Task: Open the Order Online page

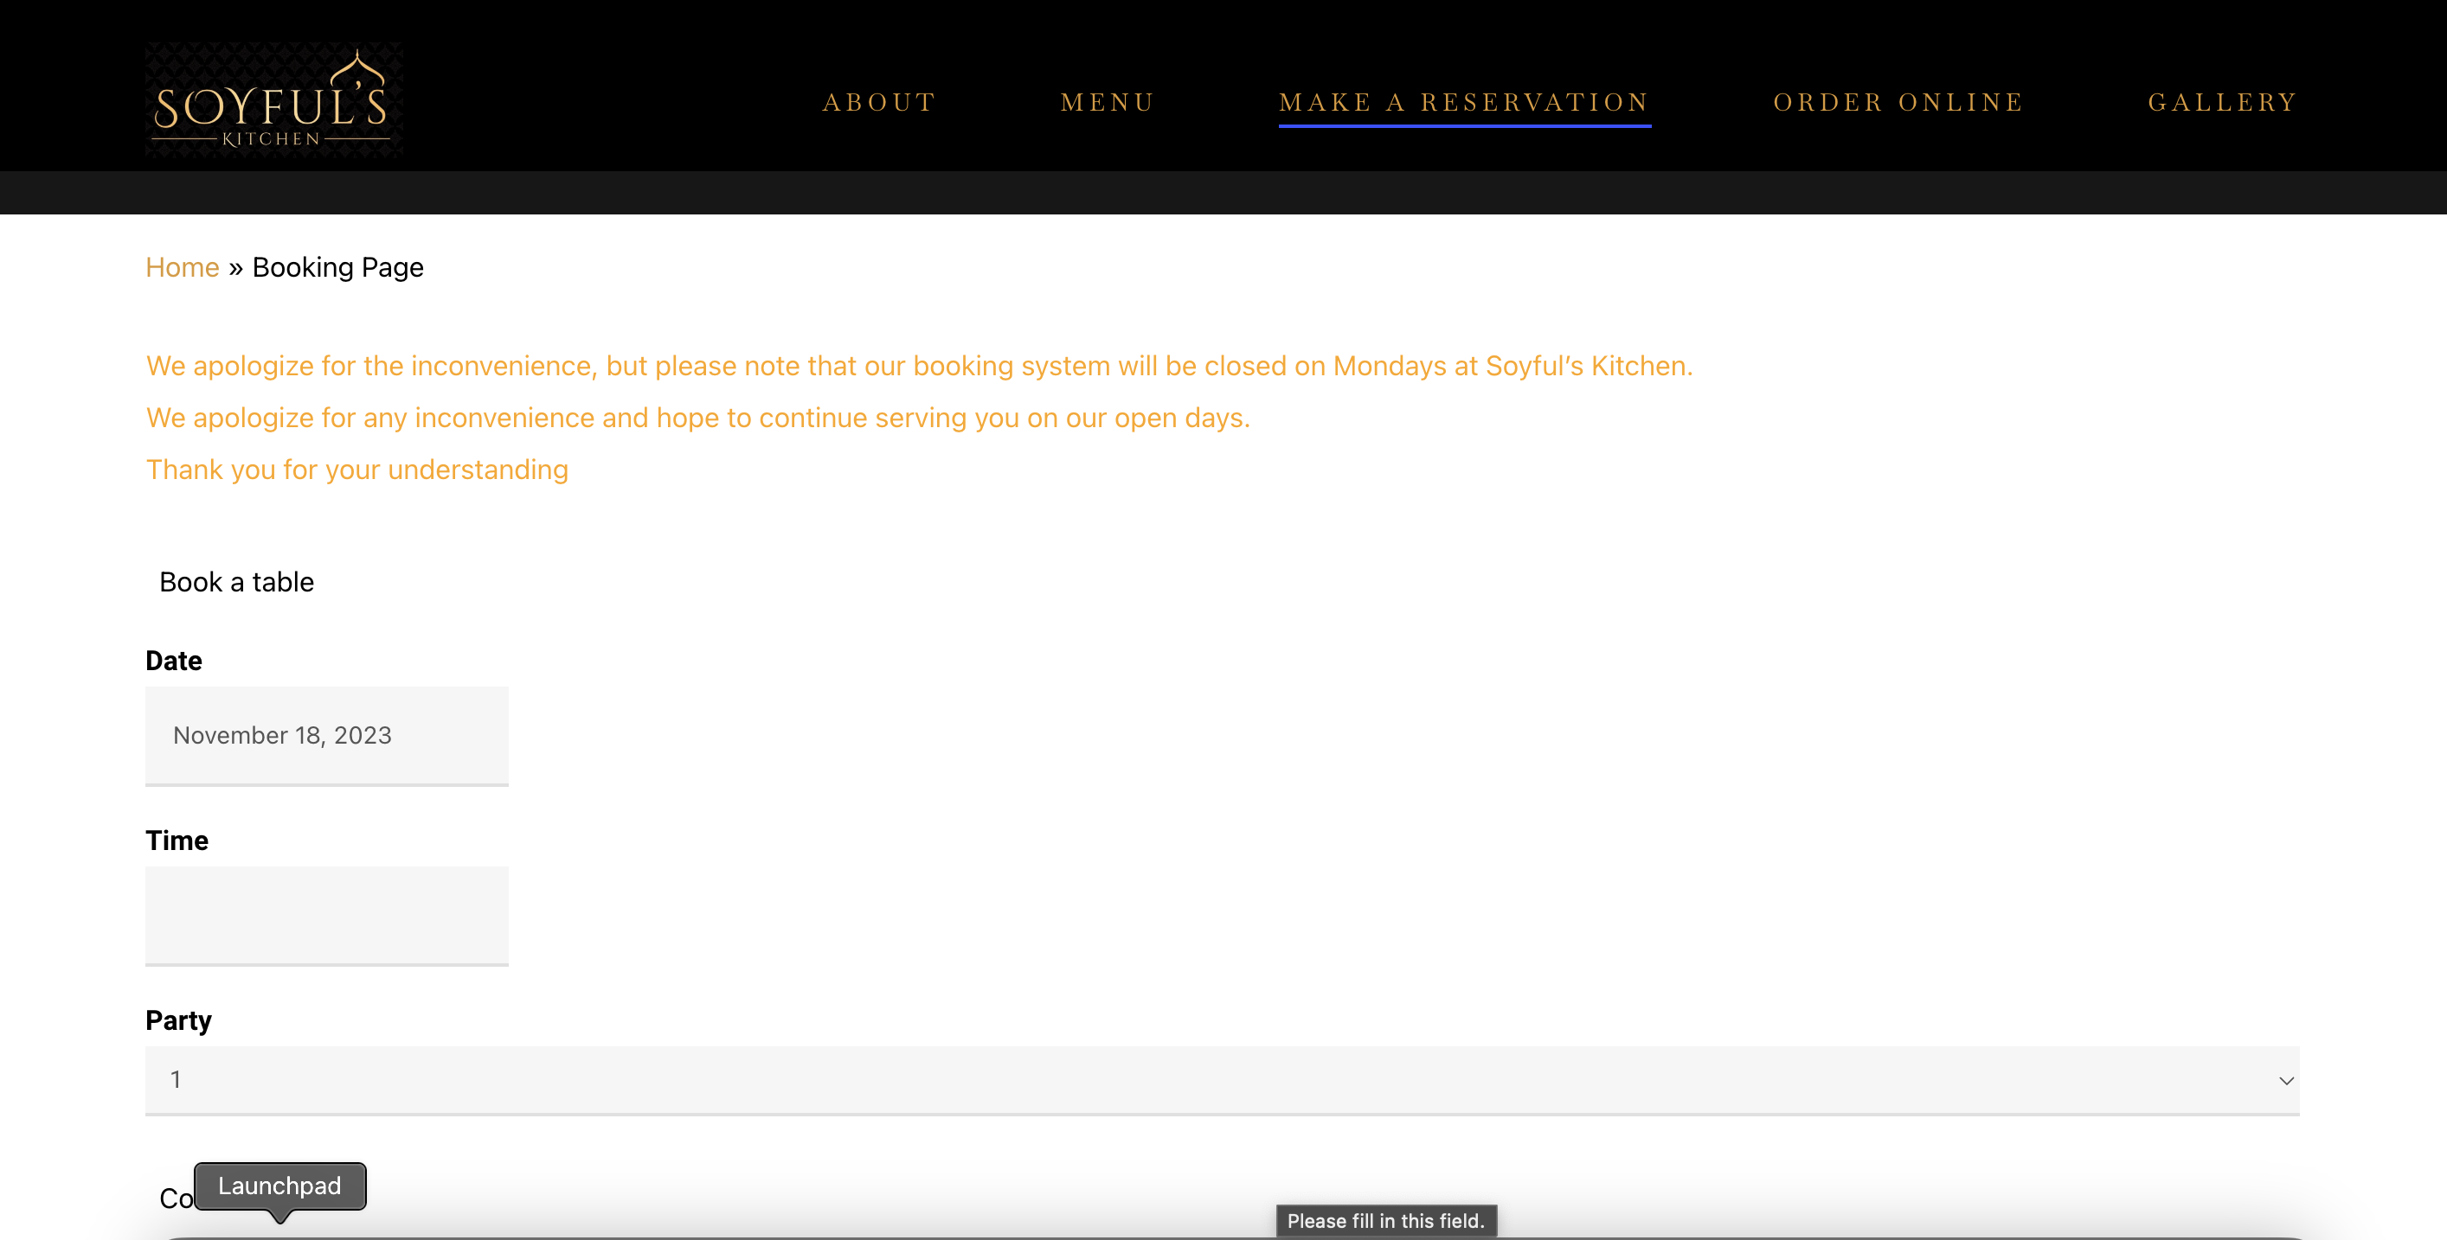Action: pos(1899,103)
